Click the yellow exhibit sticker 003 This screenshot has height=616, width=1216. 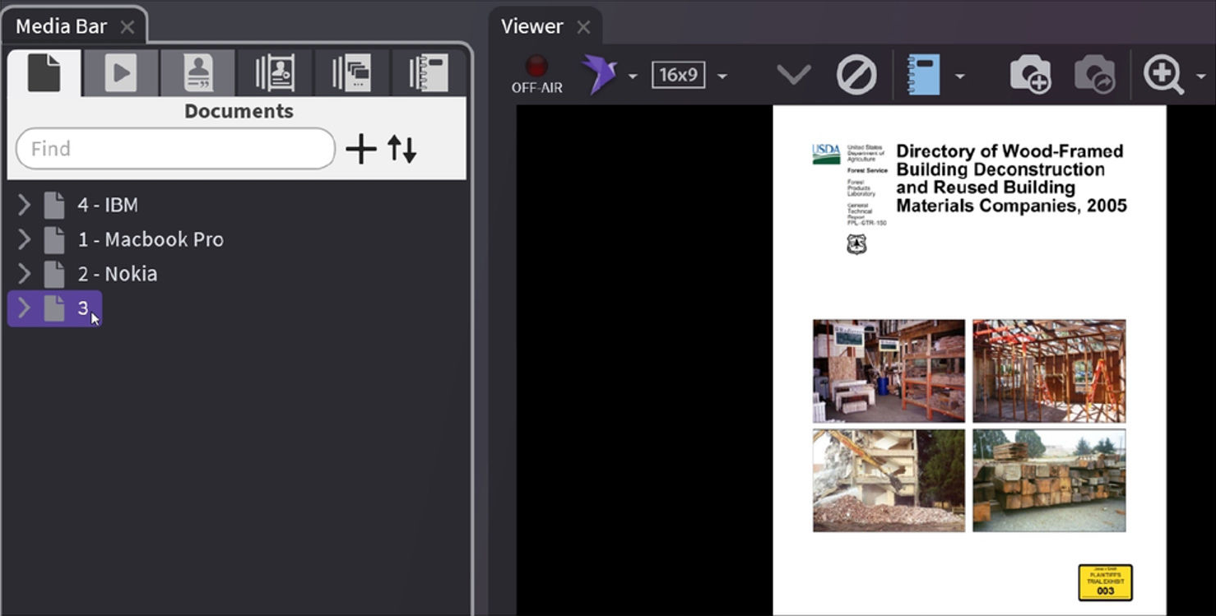click(1105, 582)
